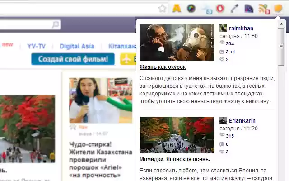Click views eye icon beside 315
Screen dimensions: 289x181
[222, 135]
